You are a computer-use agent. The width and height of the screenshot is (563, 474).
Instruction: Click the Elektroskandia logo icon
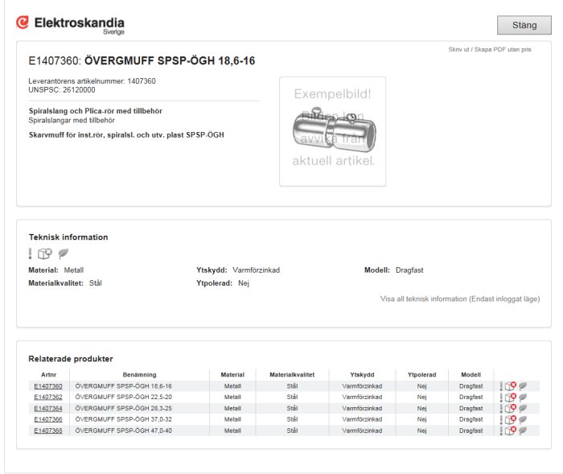pyautogui.click(x=23, y=23)
